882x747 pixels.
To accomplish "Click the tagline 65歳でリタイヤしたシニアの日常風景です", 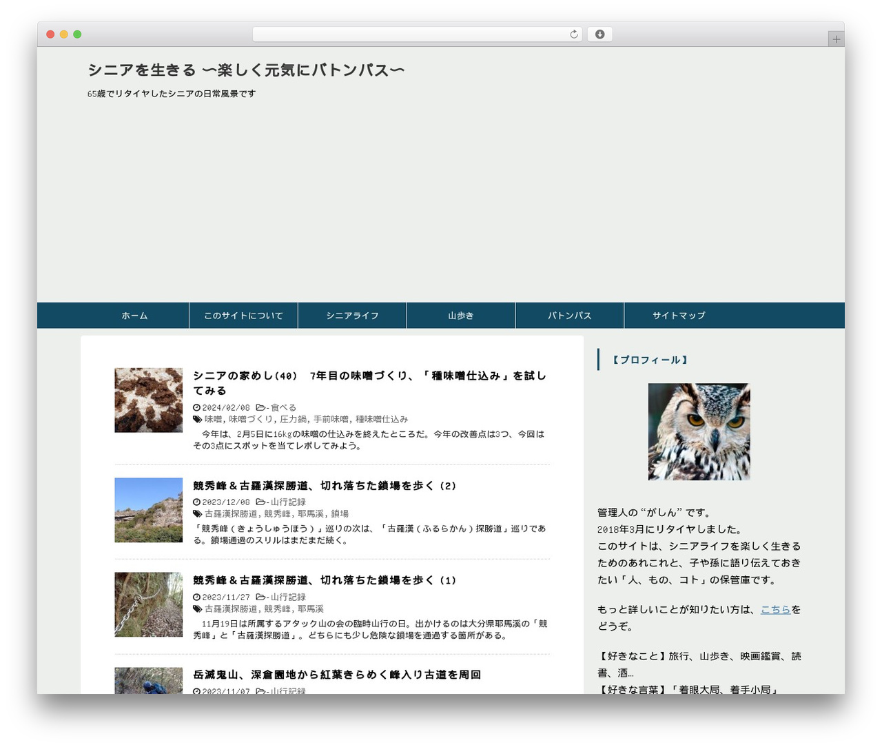I will [x=172, y=94].
